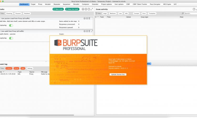This screenshot has width=197, height=118.
Task: Toggle the Critical event log filter
Action: 9,68
